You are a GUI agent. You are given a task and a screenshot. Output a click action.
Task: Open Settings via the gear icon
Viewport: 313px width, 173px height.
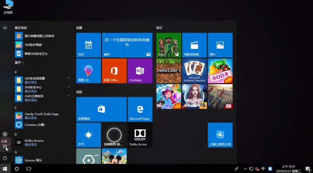click(5, 146)
